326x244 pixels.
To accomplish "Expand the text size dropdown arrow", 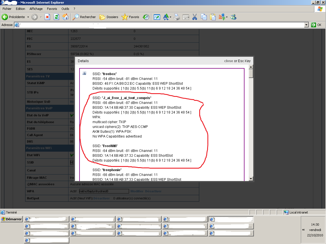I will (170, 17).
